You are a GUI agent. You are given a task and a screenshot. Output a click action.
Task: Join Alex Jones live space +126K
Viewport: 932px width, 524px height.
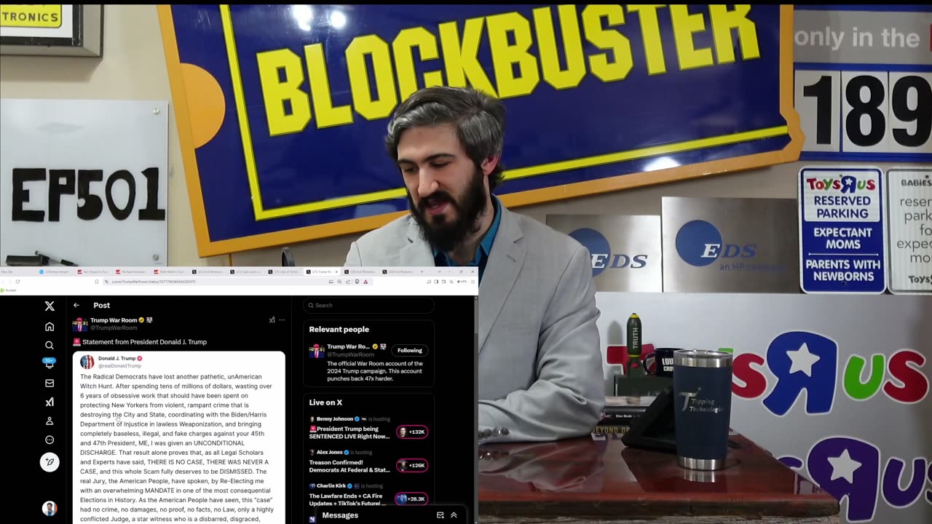(412, 465)
